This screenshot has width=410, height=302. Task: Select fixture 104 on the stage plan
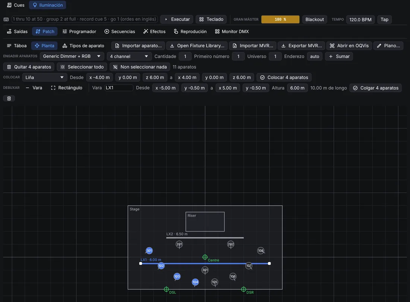coord(195,282)
